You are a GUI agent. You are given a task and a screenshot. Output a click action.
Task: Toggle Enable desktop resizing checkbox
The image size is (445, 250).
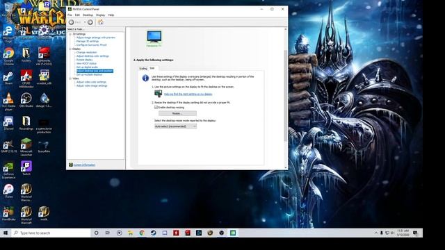click(x=156, y=108)
